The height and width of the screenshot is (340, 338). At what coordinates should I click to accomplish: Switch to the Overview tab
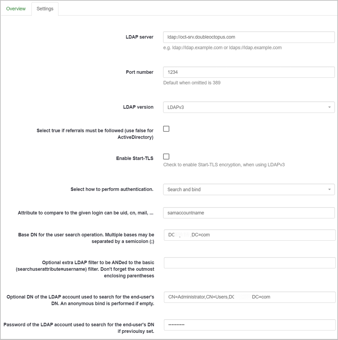coord(16,9)
